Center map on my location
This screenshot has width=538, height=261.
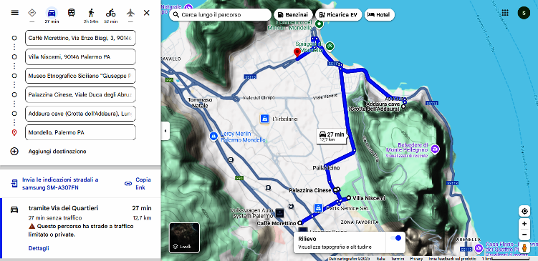point(524,212)
